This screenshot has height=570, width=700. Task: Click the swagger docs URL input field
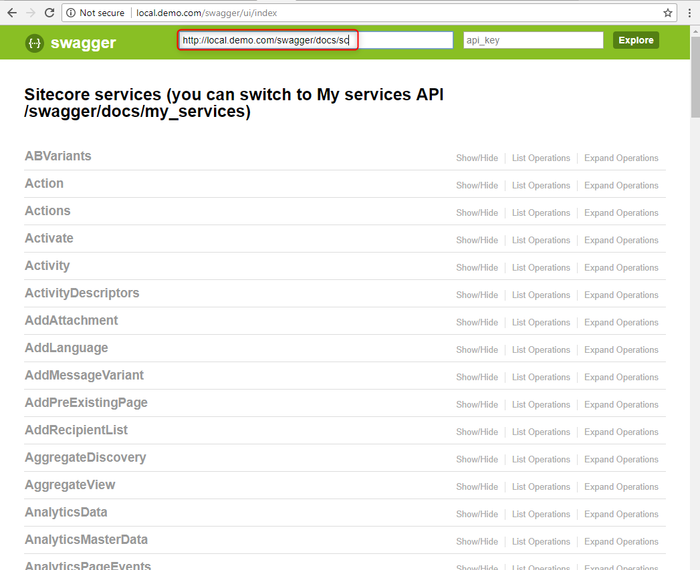tap(316, 40)
